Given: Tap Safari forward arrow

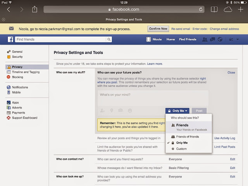Looking at the screenshot, I should 22,9.
